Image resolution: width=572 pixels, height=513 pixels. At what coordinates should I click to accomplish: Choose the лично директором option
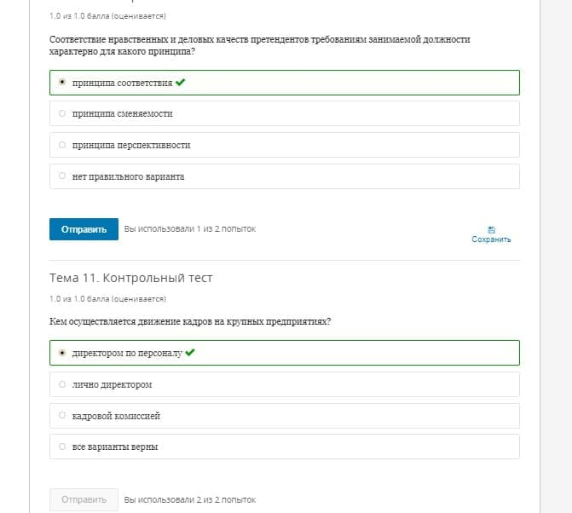tap(285, 384)
